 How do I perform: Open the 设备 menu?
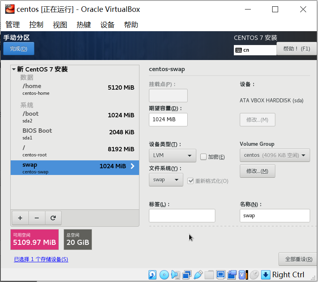pyautogui.click(x=107, y=25)
